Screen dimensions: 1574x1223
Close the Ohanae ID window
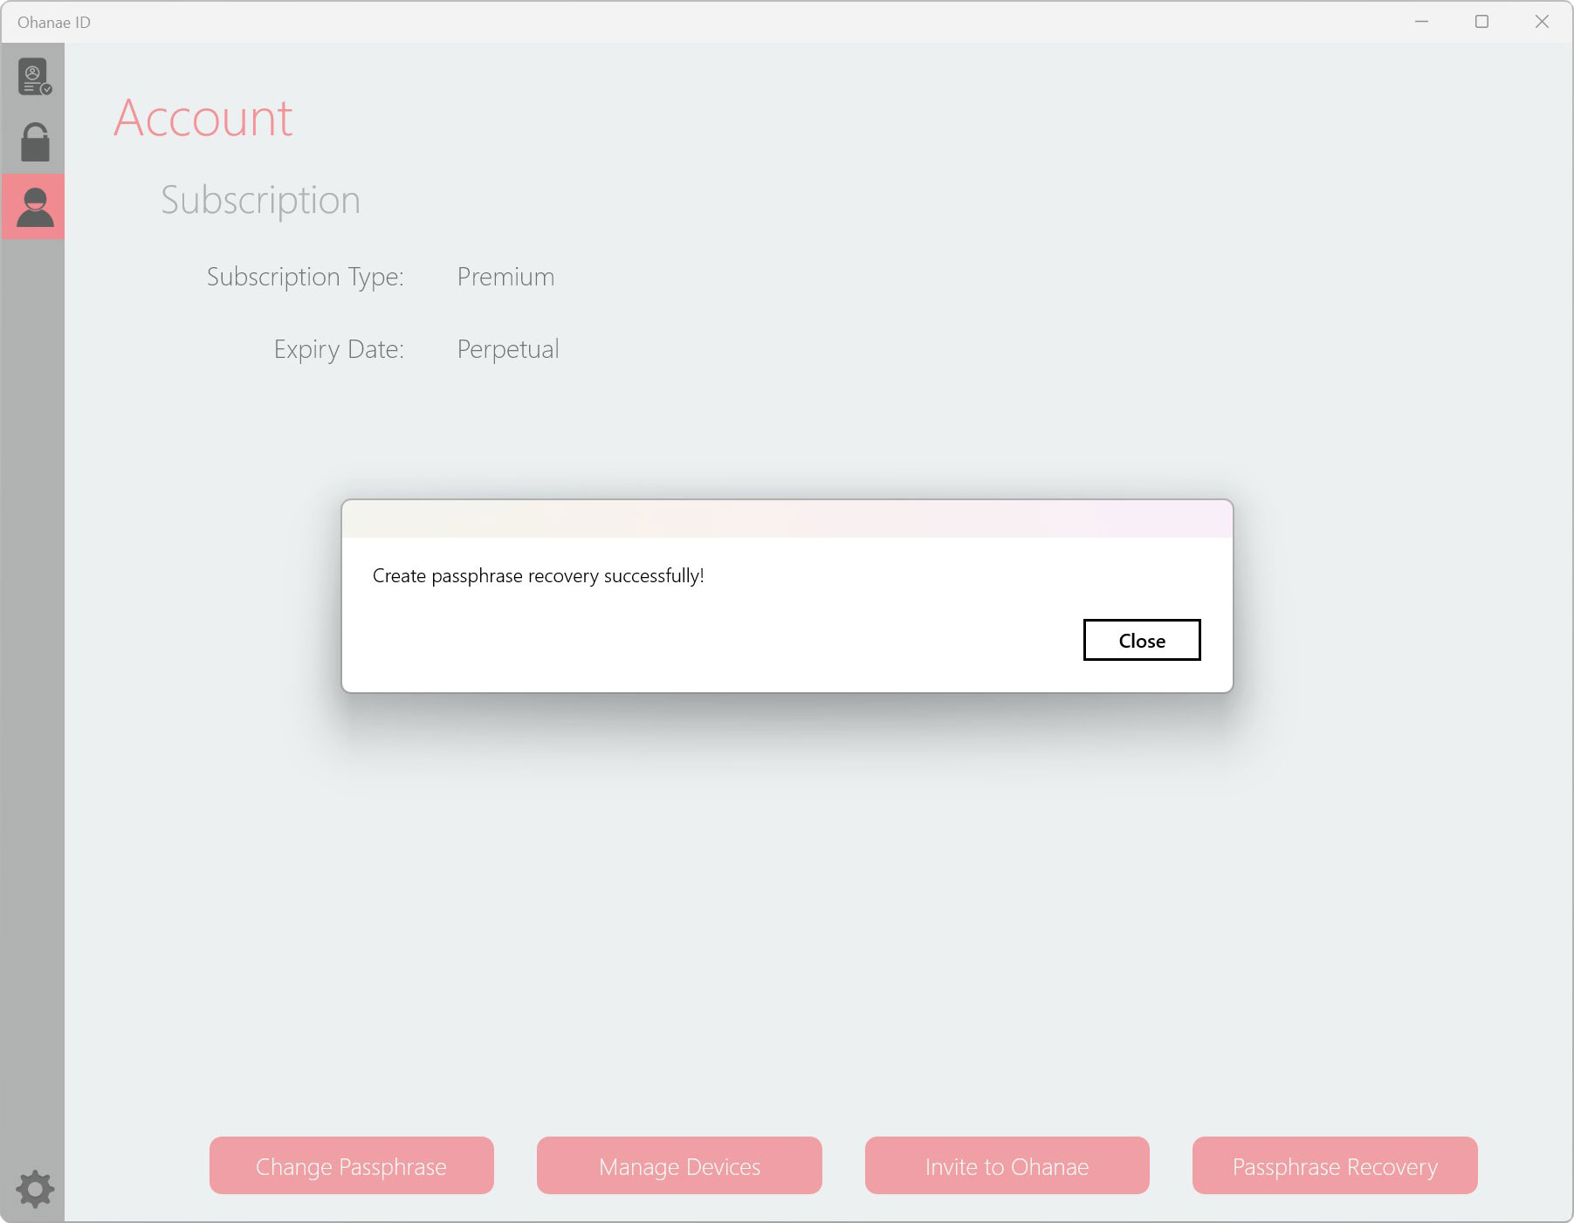point(1542,22)
